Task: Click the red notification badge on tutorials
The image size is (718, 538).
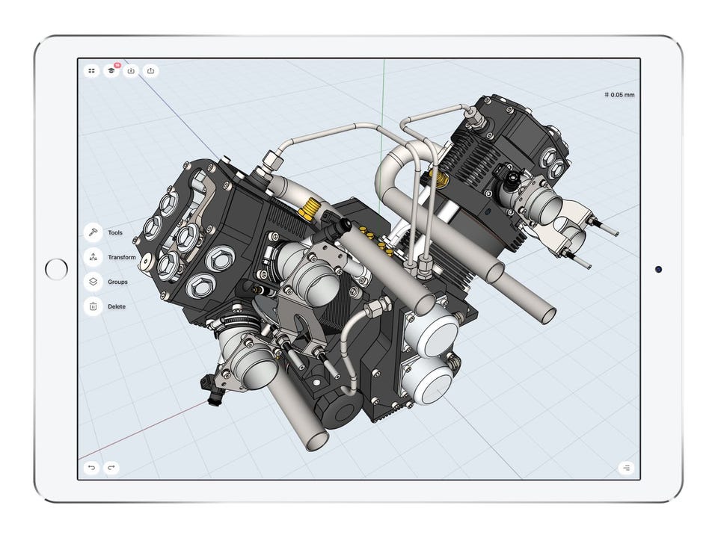Action: tap(117, 66)
